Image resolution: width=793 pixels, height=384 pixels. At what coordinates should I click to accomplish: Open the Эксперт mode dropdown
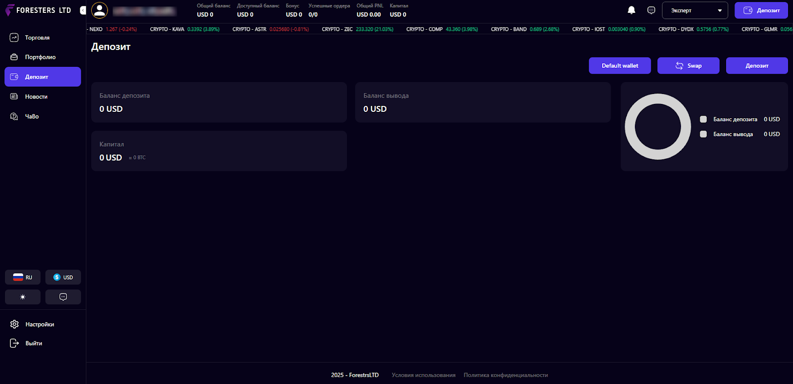pyautogui.click(x=694, y=10)
